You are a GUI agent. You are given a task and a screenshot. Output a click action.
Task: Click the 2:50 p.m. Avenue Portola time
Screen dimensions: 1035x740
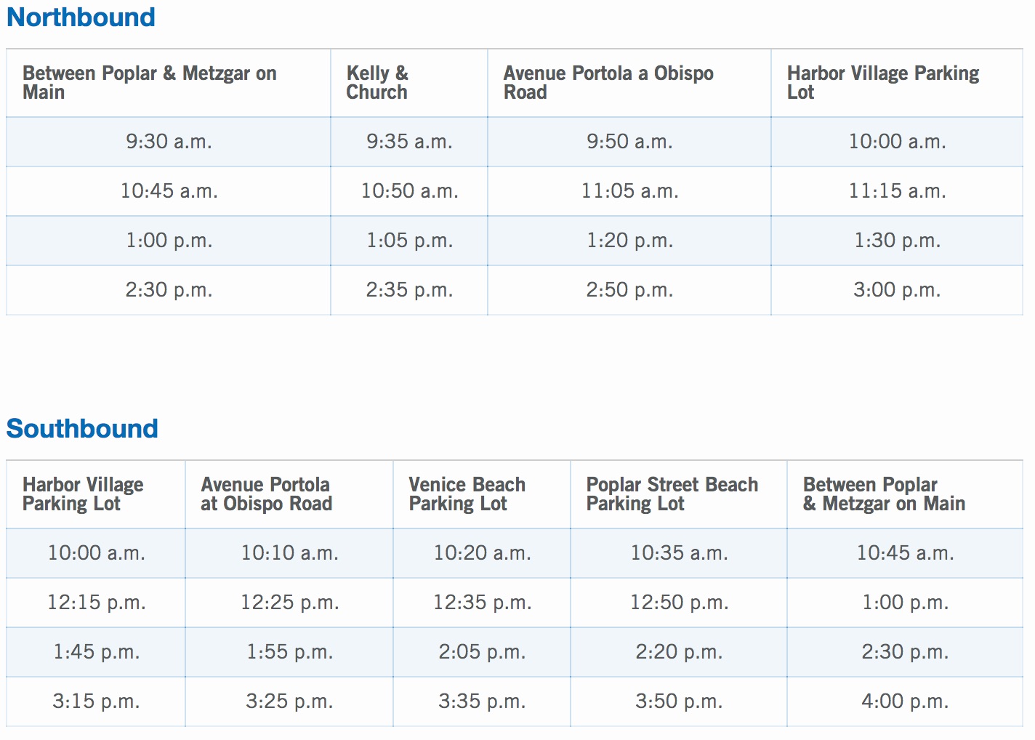(629, 290)
